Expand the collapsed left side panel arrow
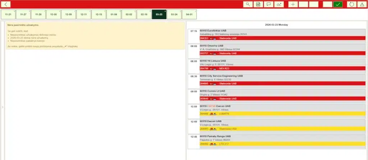The image size is (368, 160). (x=2, y=107)
